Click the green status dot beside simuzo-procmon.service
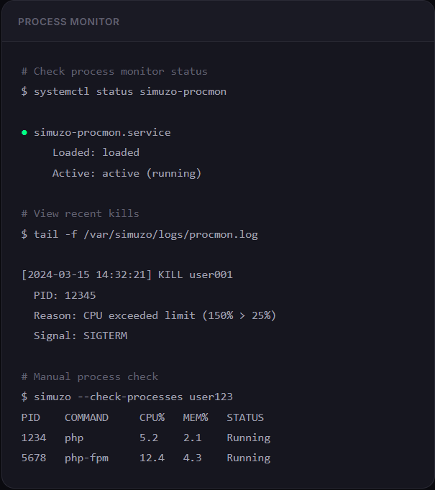 click(24, 133)
